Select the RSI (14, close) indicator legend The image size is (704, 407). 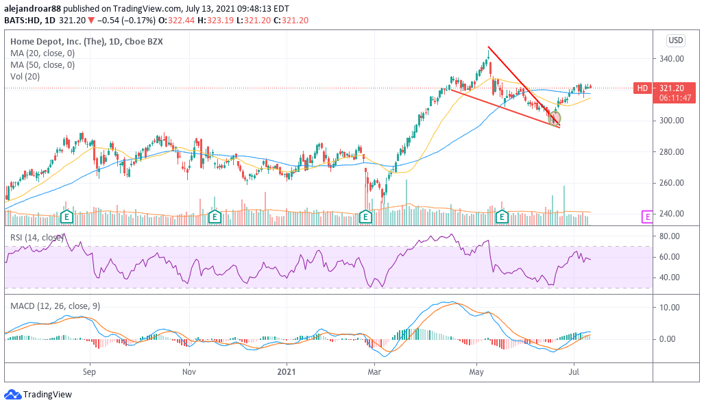pos(37,237)
